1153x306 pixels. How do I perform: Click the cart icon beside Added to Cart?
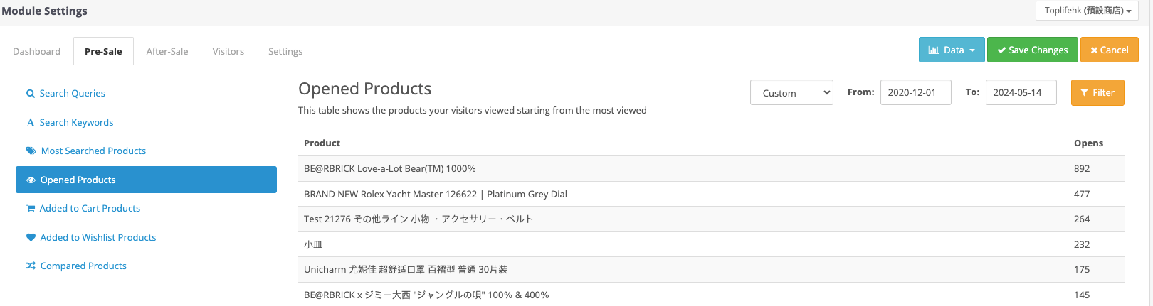31,209
